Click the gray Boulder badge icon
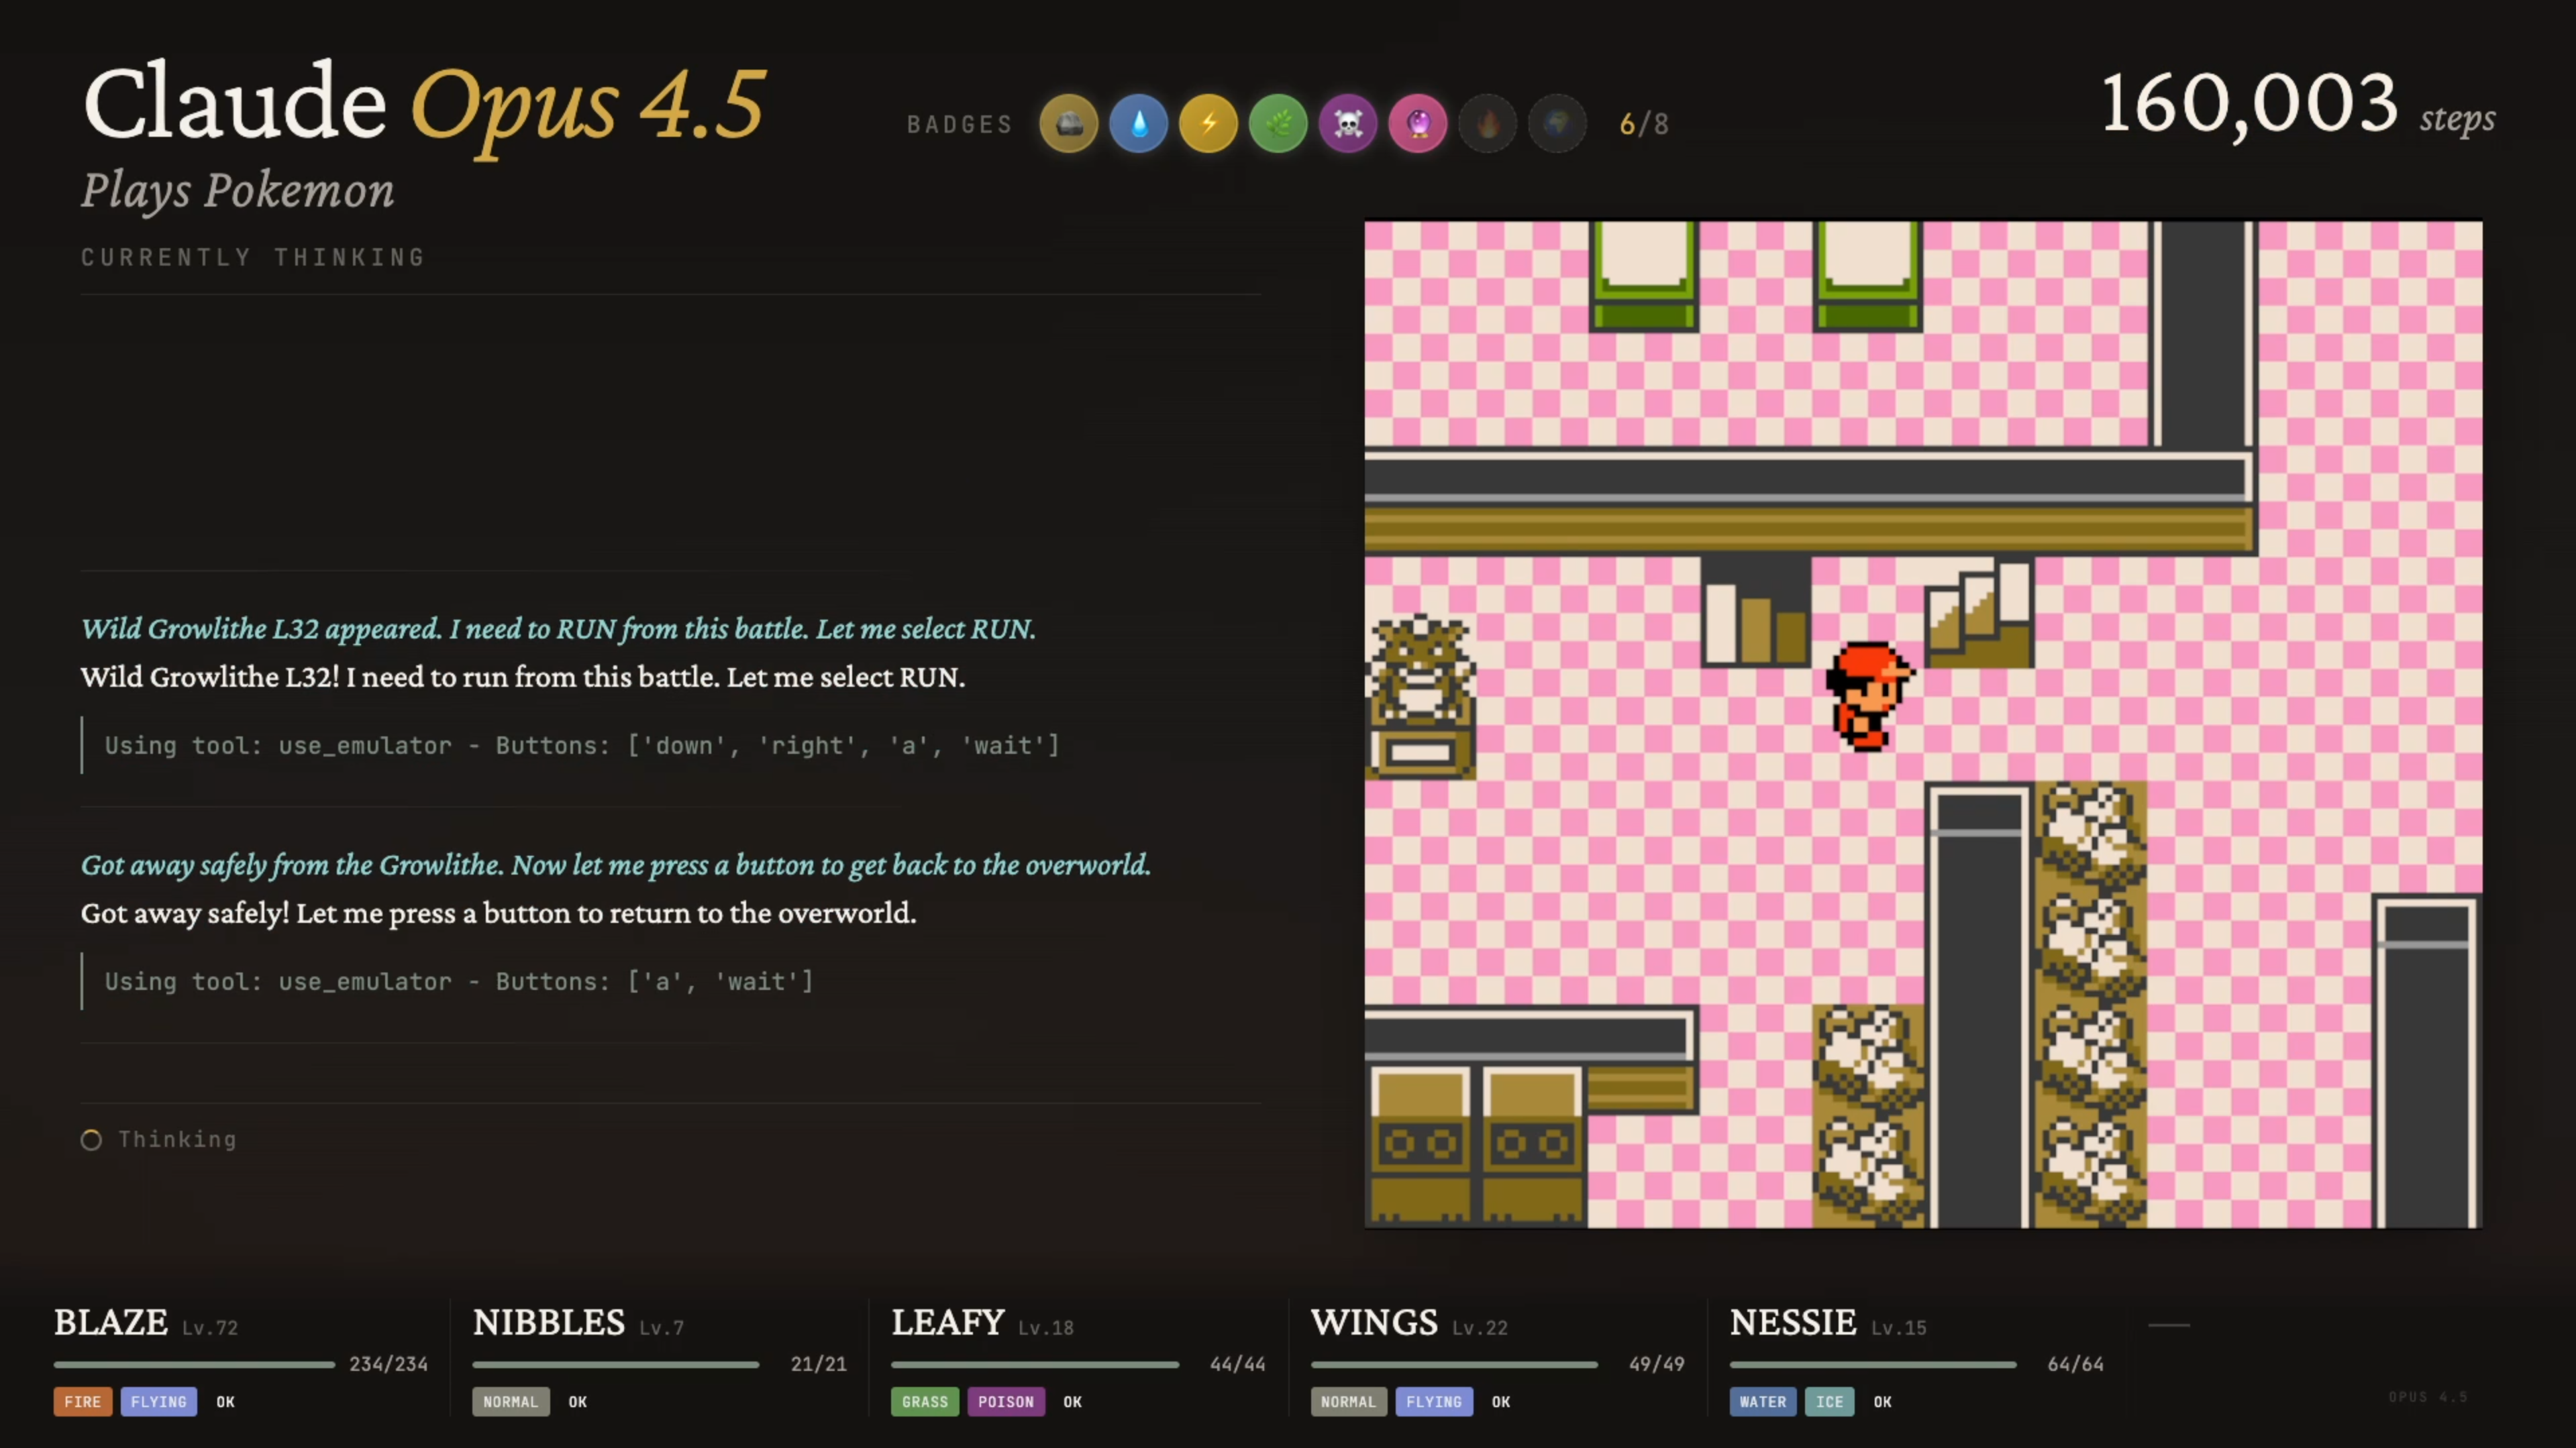Viewport: 2576px width, 1448px height. click(x=1068, y=124)
